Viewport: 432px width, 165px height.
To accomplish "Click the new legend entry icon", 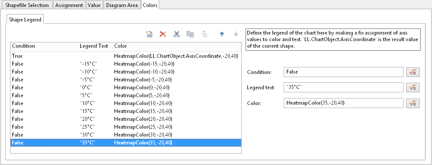I will [149, 34].
